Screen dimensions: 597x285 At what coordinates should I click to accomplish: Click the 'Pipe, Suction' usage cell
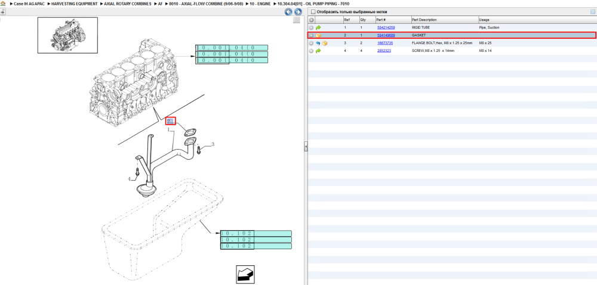tap(489, 28)
